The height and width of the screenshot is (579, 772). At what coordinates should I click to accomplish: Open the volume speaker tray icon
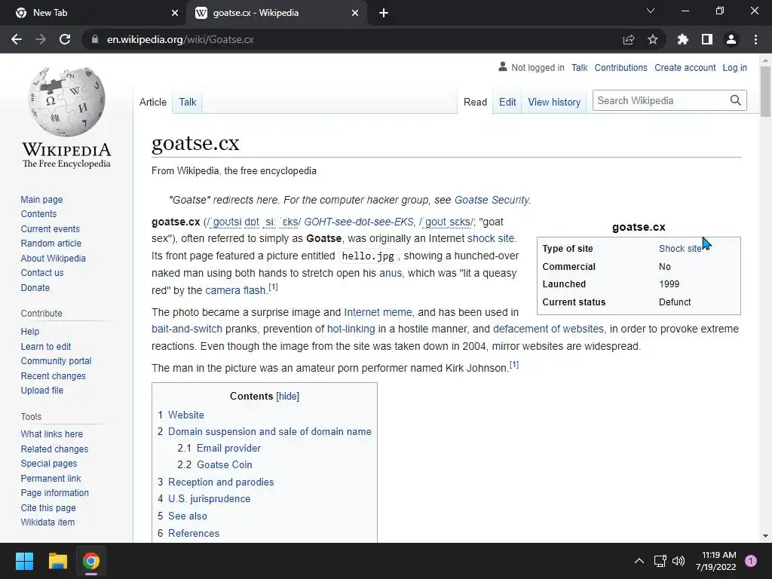point(679,561)
